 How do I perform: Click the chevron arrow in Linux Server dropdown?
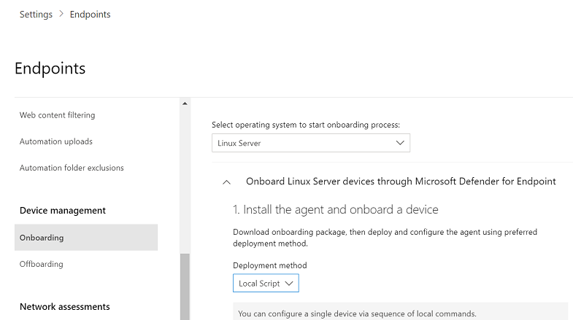click(400, 143)
